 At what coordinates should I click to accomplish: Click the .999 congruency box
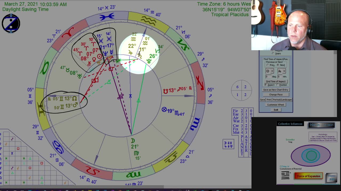[x=331, y=178]
